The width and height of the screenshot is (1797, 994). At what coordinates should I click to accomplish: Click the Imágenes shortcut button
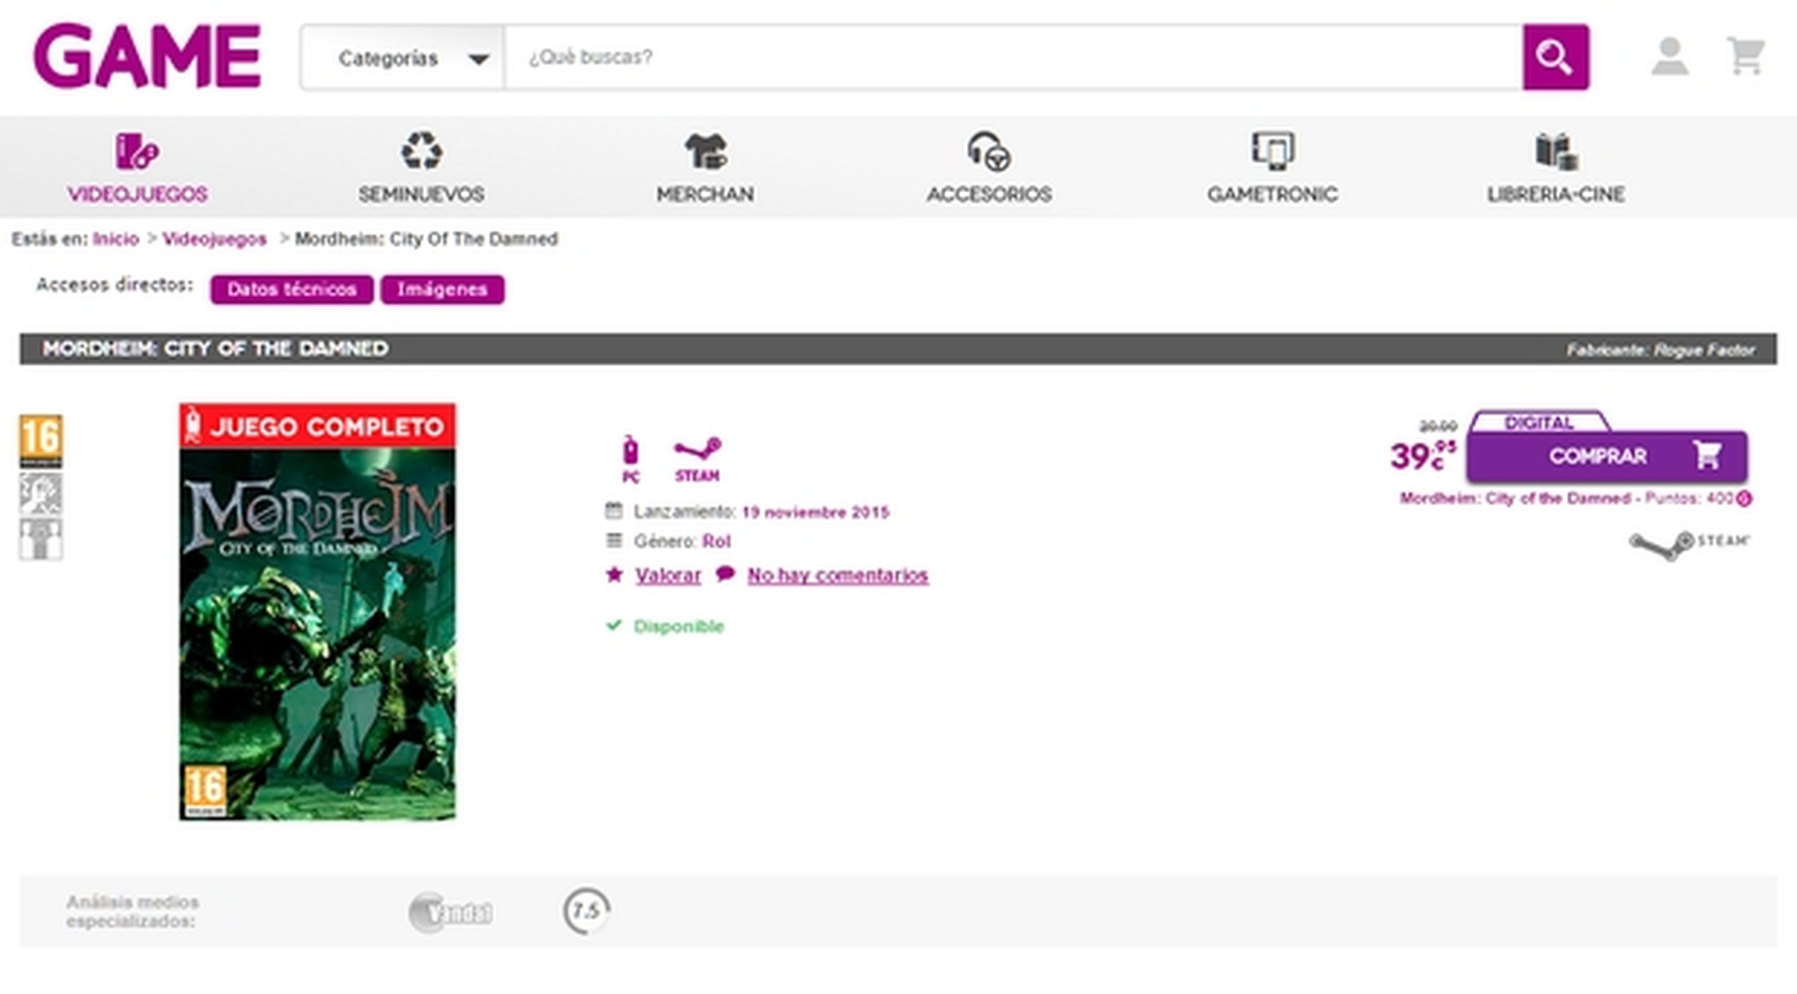442,290
